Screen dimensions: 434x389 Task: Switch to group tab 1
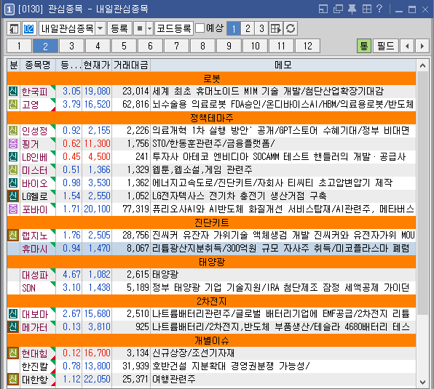(x=19, y=46)
